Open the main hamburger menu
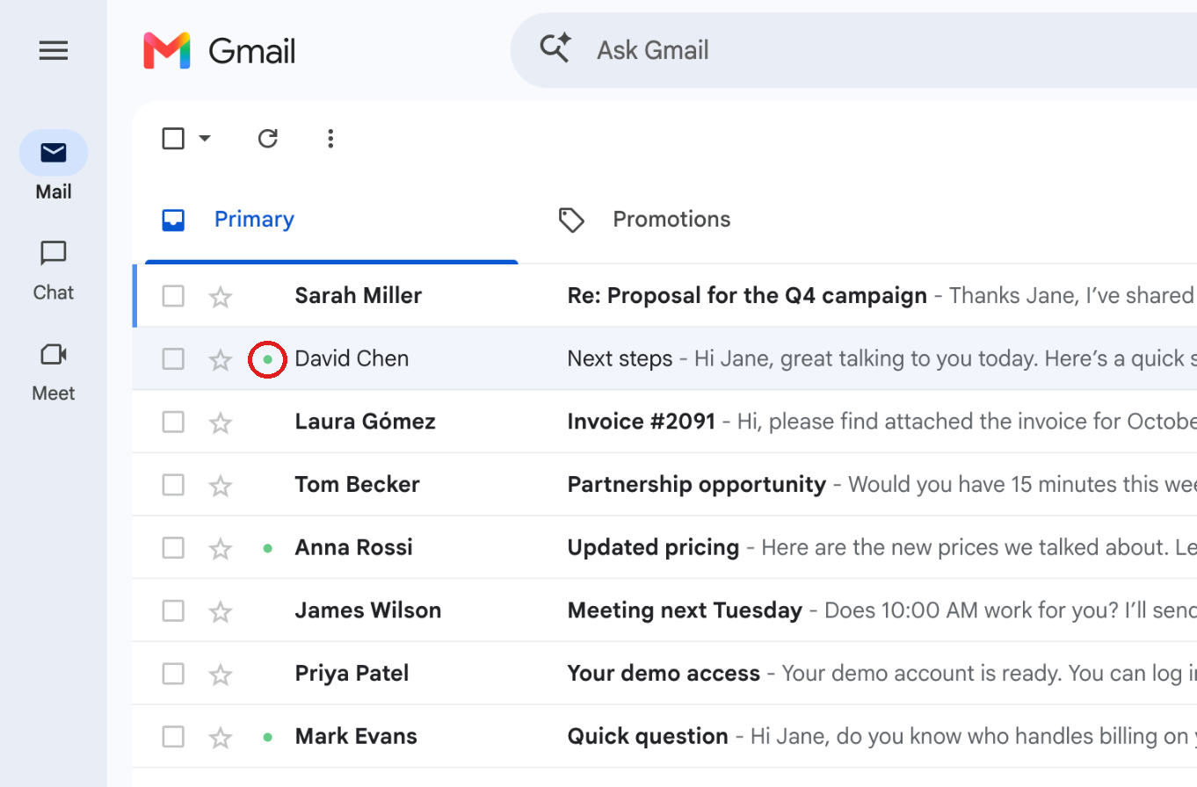This screenshot has height=787, width=1197. click(54, 51)
